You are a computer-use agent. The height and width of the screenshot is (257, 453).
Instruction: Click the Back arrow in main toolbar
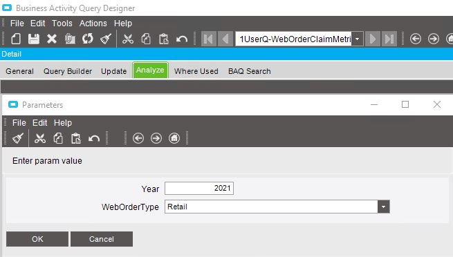coord(416,39)
